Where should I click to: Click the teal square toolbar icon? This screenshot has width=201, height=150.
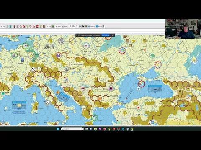[10, 26]
